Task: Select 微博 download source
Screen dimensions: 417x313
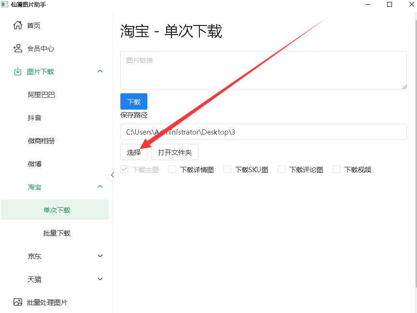Action: point(35,164)
